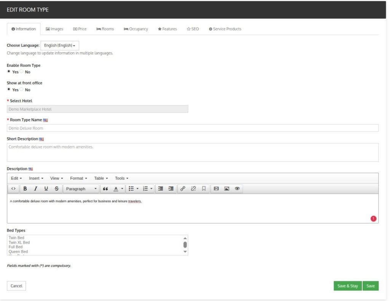Switch to the Occupancy tab

pyautogui.click(x=136, y=29)
